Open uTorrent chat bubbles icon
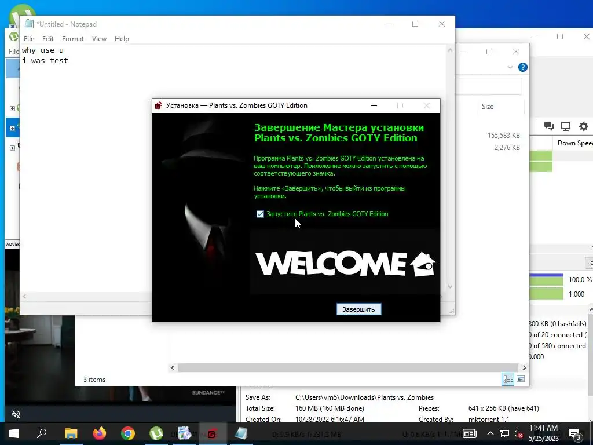Screen dimensions: 593x445 [x=549, y=126]
